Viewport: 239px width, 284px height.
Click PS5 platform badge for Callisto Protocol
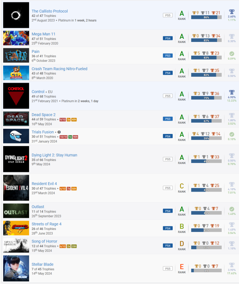[168, 15]
